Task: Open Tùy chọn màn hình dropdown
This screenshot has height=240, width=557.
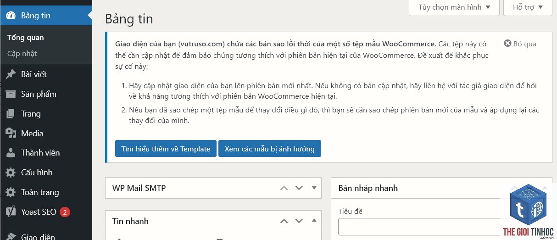Action: point(454,7)
